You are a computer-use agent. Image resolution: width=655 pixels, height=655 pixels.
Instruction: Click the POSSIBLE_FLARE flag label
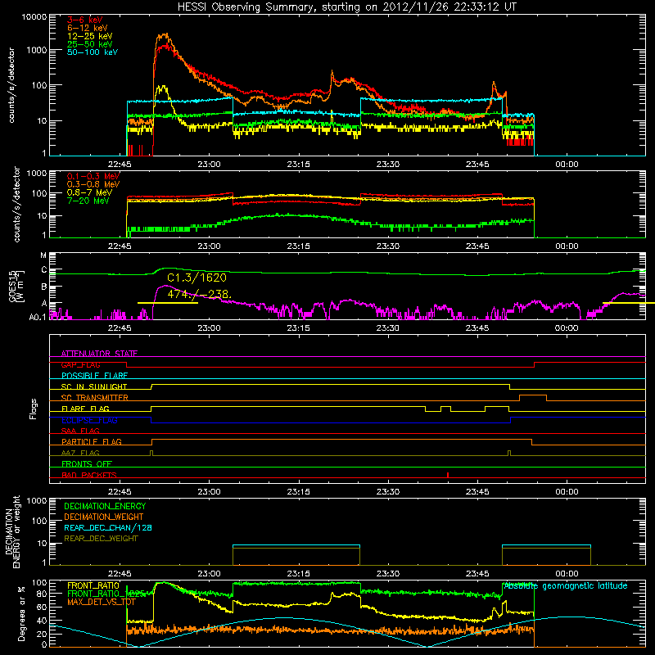coord(94,376)
